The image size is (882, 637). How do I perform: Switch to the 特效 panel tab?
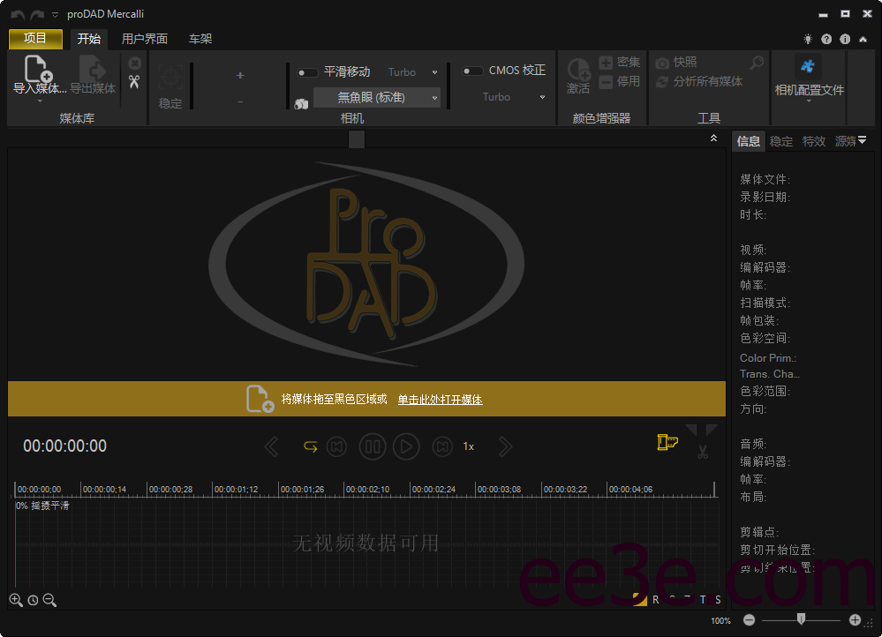pos(813,140)
